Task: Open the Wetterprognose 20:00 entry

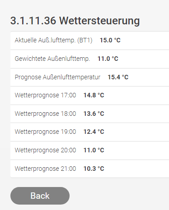Action: 89,151
